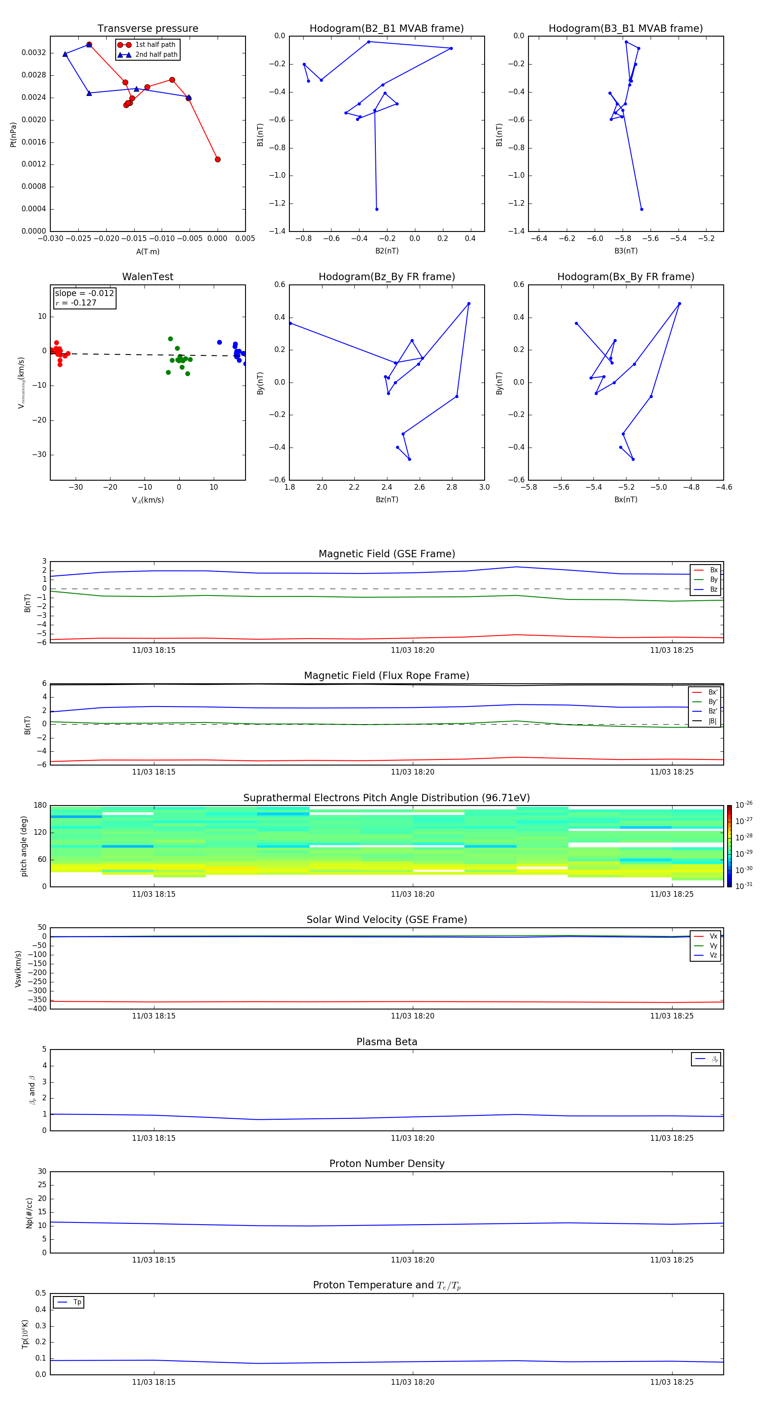This screenshot has width=774, height=1420.
Task: Click the 'Np(#/cc)' axis label
Action: [29, 1213]
